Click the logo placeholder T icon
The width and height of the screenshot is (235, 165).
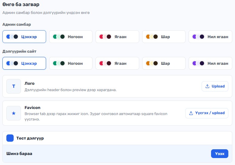point(14,86)
